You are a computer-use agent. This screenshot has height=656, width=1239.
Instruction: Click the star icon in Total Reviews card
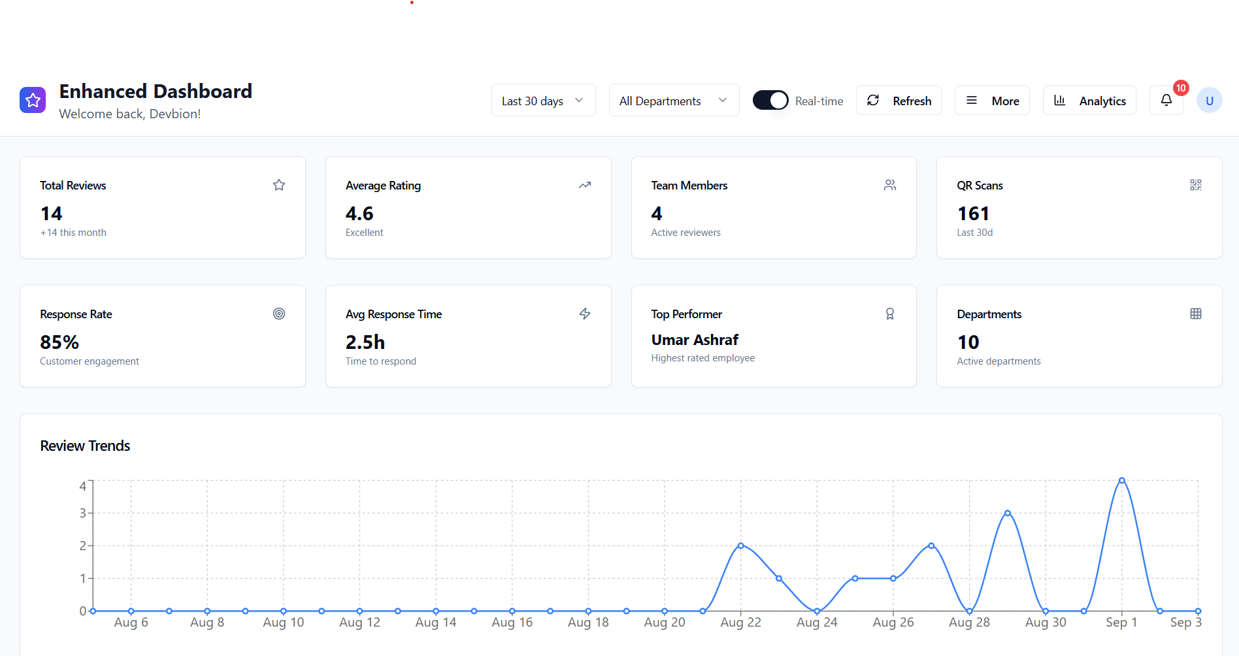coord(279,185)
